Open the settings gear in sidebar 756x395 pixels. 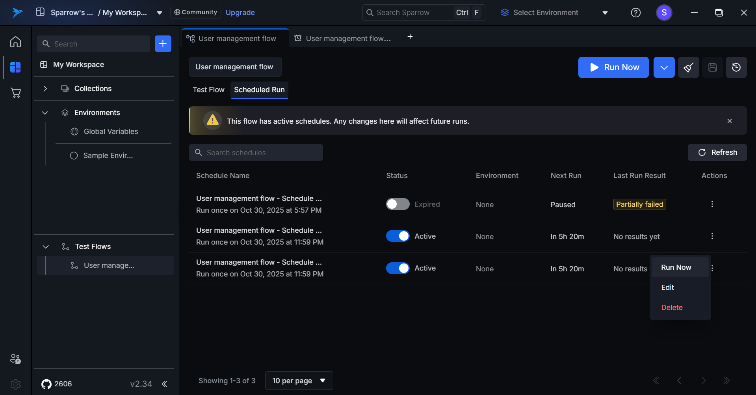pos(15,384)
